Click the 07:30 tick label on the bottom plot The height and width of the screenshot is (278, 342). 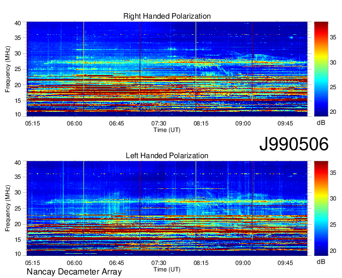tap(159, 263)
